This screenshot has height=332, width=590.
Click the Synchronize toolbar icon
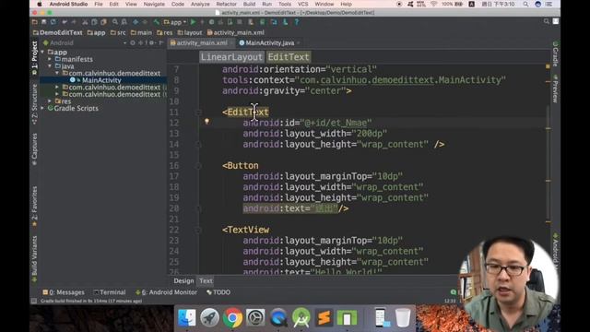point(53,22)
